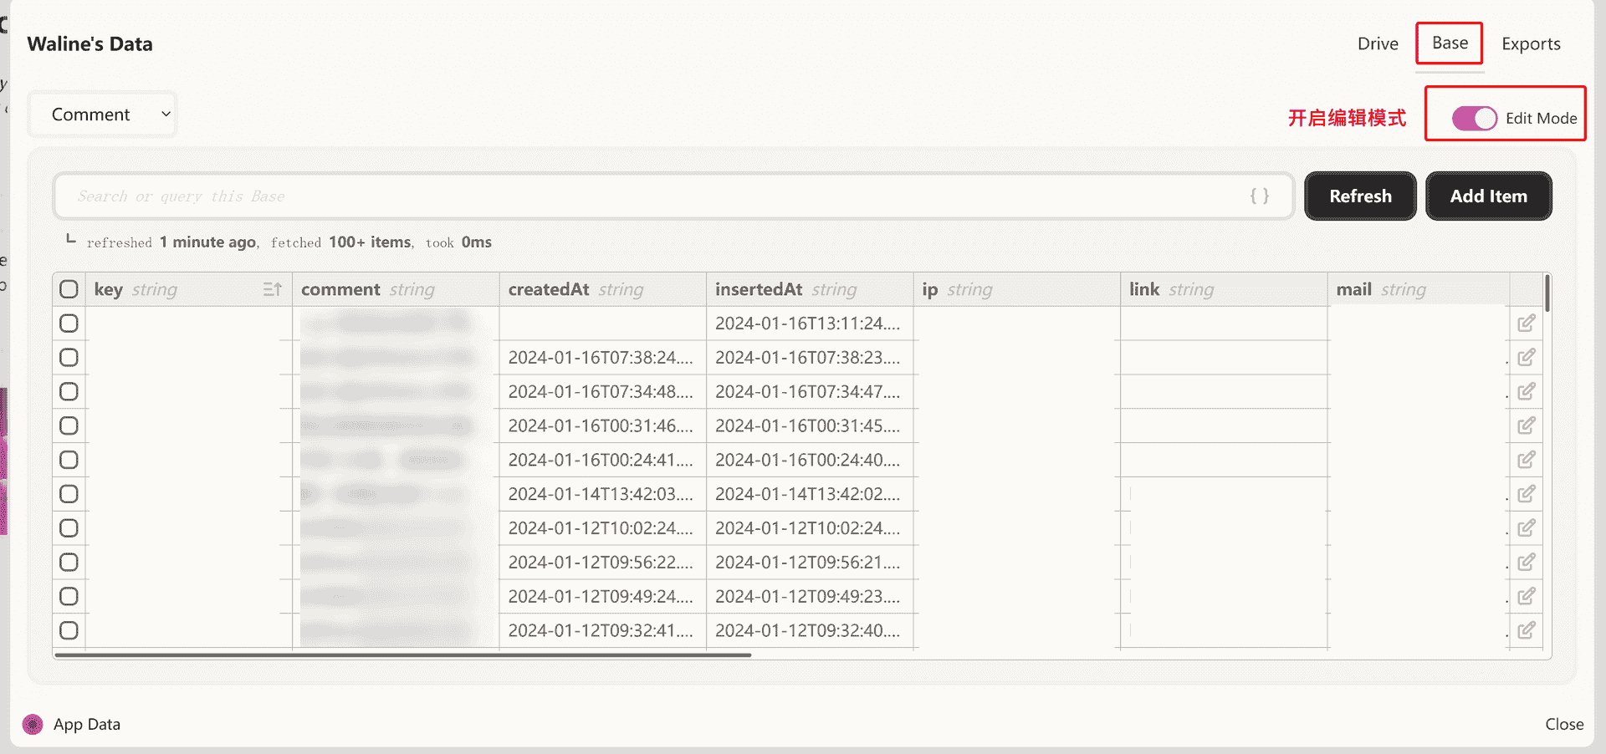Screen dimensions: 1606x754
Task: Select checkbox for 2024-01-16T07:34:47 row
Action: (x=69, y=392)
